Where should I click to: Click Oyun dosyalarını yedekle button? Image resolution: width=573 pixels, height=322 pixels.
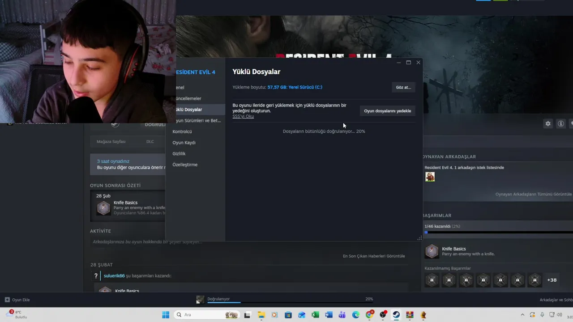[387, 111]
